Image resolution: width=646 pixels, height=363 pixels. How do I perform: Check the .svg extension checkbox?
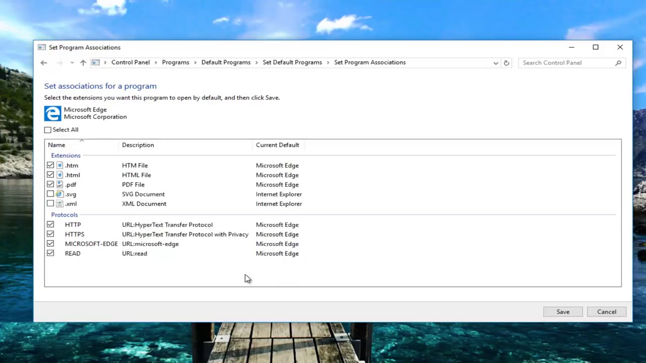[x=50, y=194]
